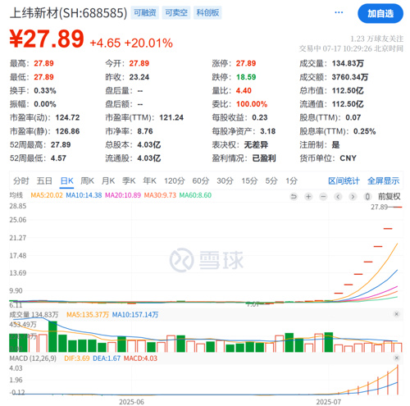Click the candlestick style icon

tap(367, 196)
